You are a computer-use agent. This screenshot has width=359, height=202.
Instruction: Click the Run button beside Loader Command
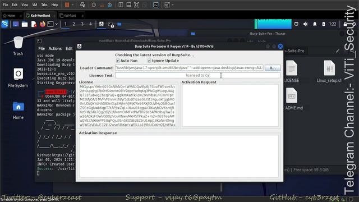pos(273,68)
